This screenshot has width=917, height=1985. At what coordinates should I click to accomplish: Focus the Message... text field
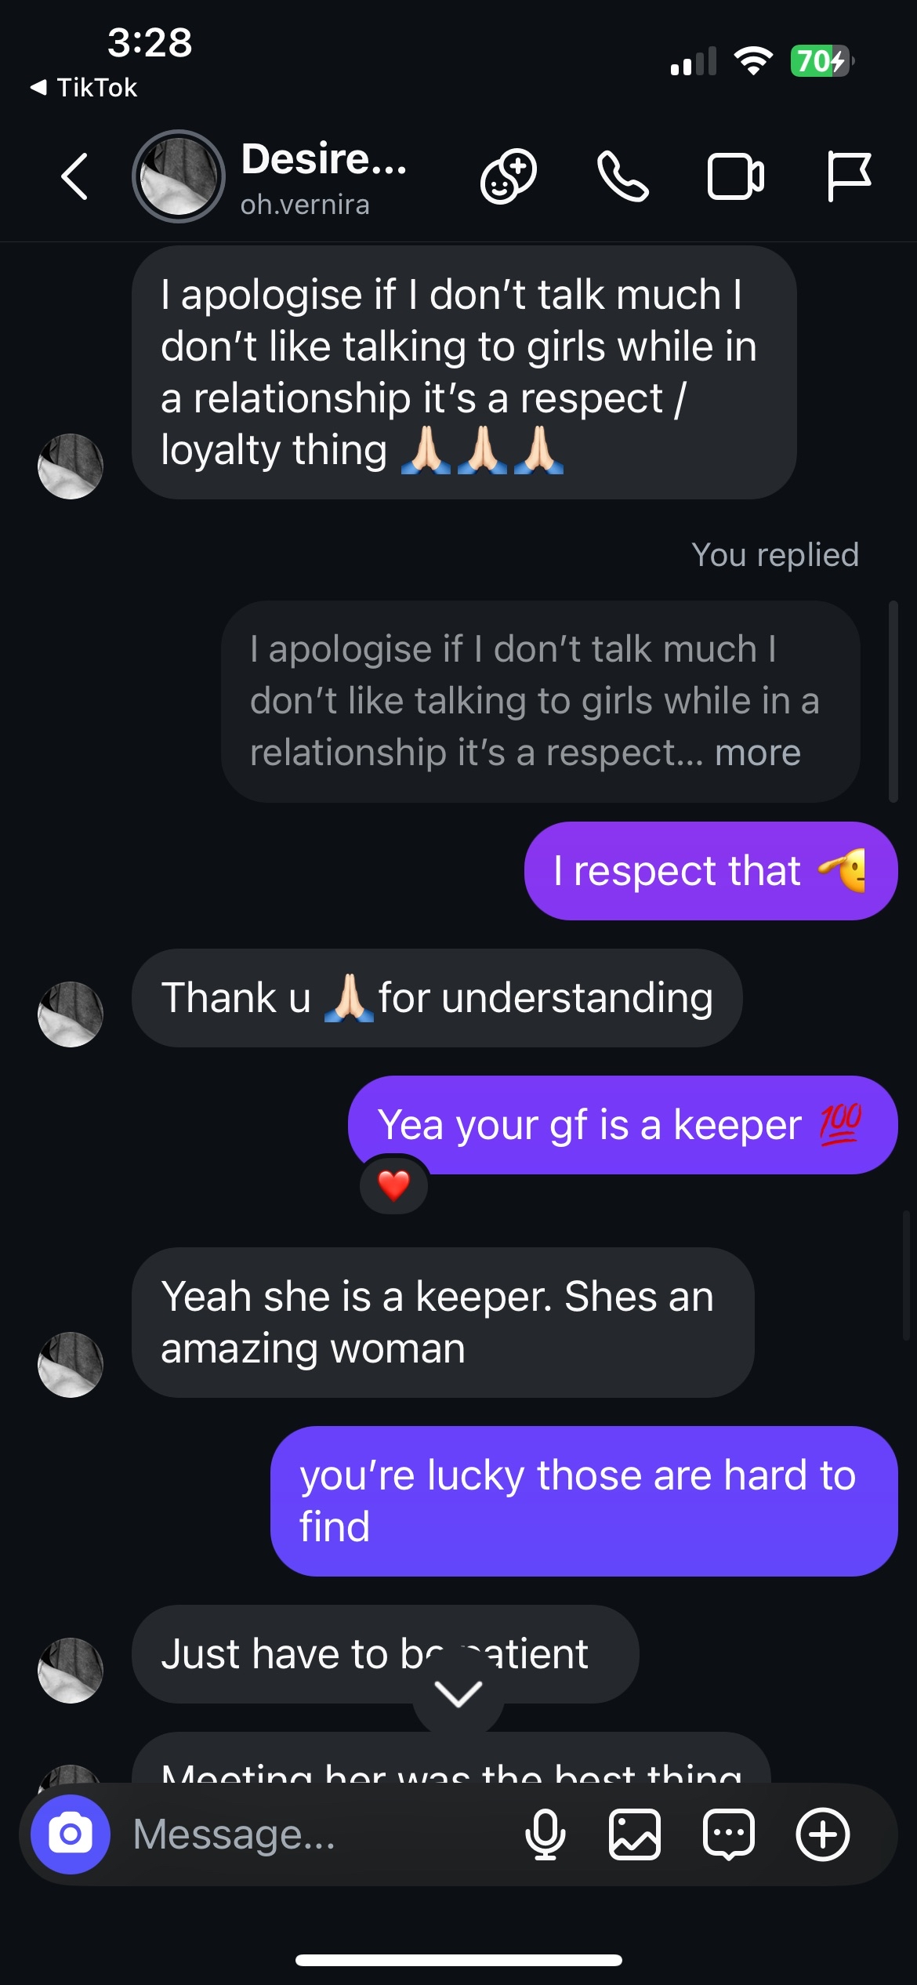pos(314,1834)
